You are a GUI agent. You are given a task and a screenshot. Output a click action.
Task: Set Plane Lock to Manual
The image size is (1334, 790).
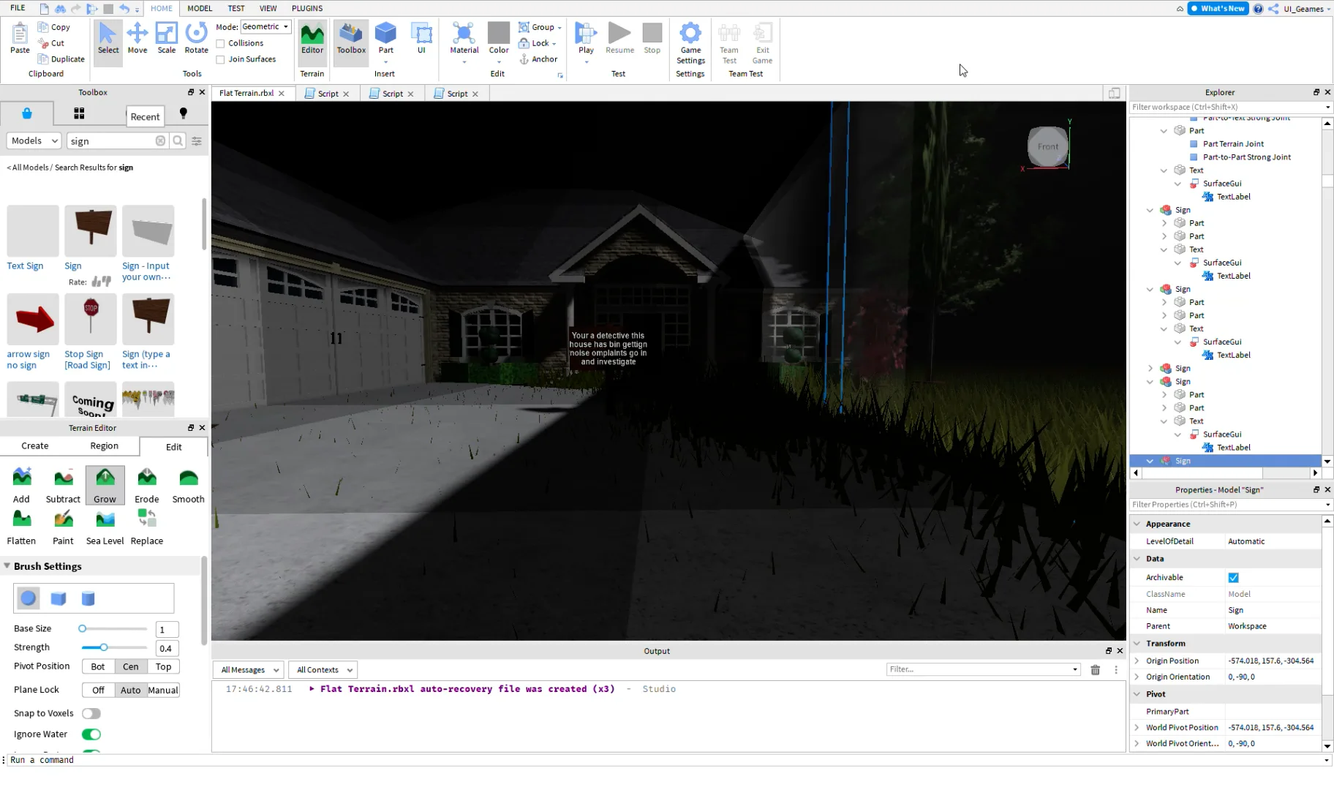(163, 690)
